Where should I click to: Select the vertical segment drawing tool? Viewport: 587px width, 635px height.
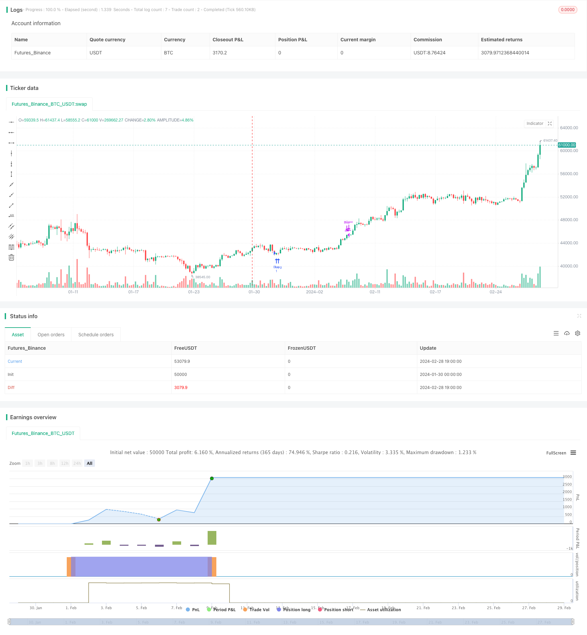11,174
